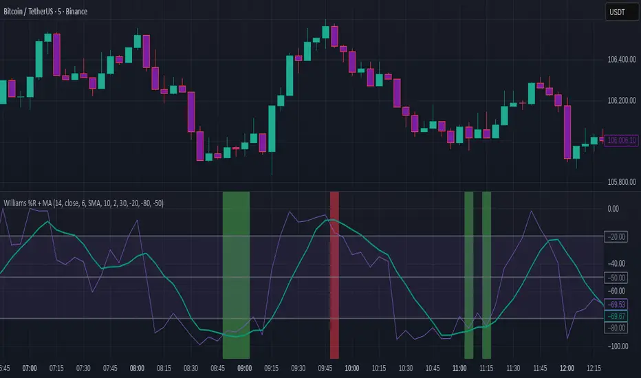Click the red highlighted signal zone

(334, 275)
